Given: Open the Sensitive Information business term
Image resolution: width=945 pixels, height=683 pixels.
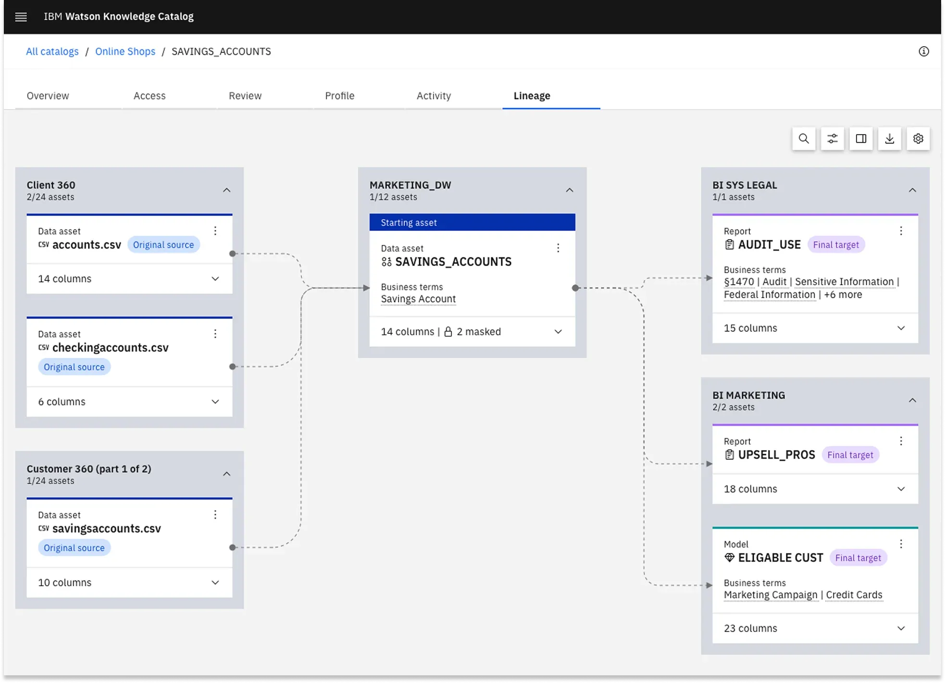Looking at the screenshot, I should click(844, 282).
